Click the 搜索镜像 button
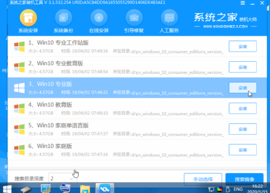 244,179
